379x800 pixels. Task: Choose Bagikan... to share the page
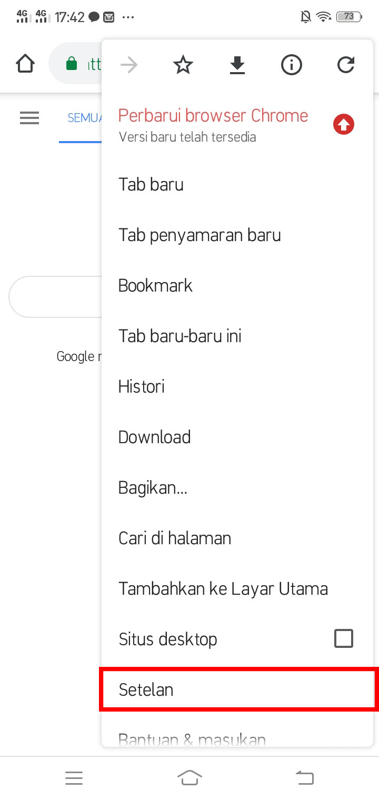pyautogui.click(x=153, y=487)
